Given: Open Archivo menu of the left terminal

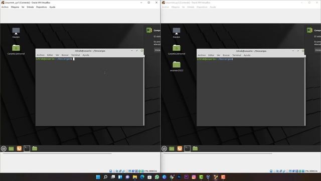Looking at the screenshot, I should 41,55.
